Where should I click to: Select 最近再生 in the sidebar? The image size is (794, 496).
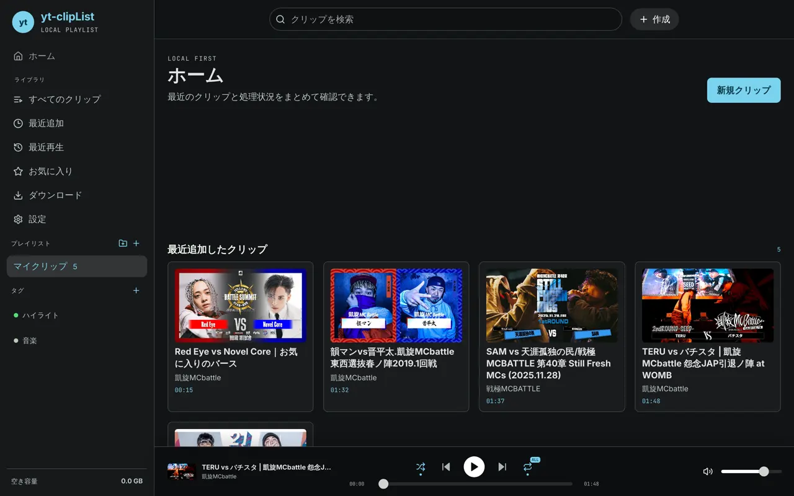(x=77, y=148)
